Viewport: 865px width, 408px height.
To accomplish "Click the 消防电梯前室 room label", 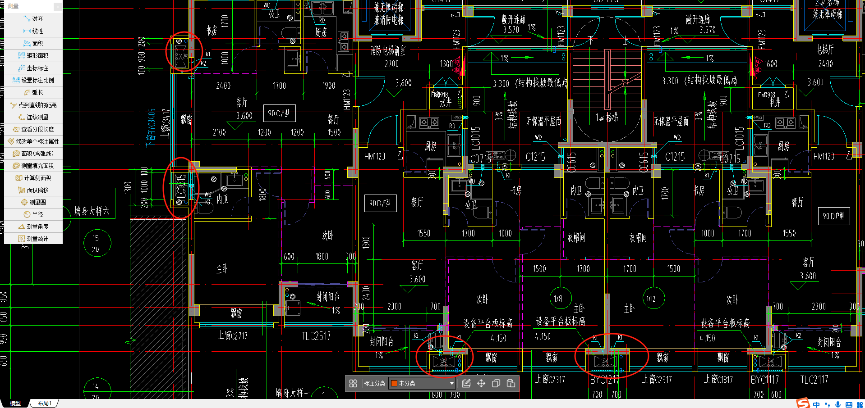I will 388,51.
